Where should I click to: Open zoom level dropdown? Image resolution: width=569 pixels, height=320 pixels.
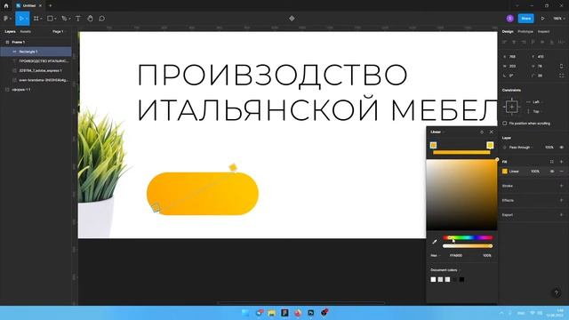click(x=559, y=19)
